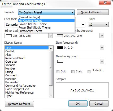Select Comment in Display items list

coord(11,75)
